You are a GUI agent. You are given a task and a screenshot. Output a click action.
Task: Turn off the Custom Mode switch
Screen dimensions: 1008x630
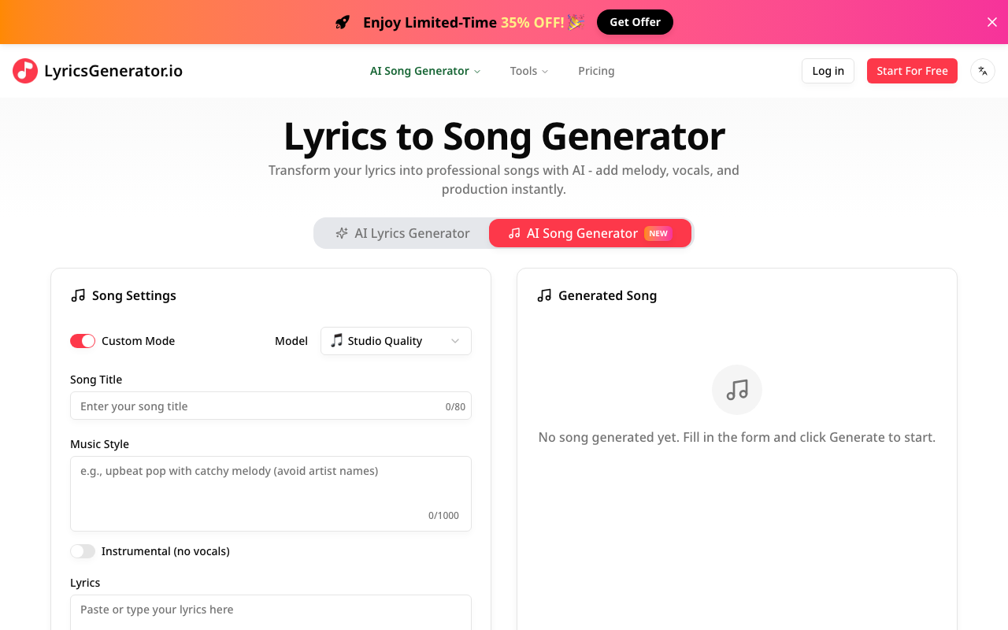[x=83, y=341]
